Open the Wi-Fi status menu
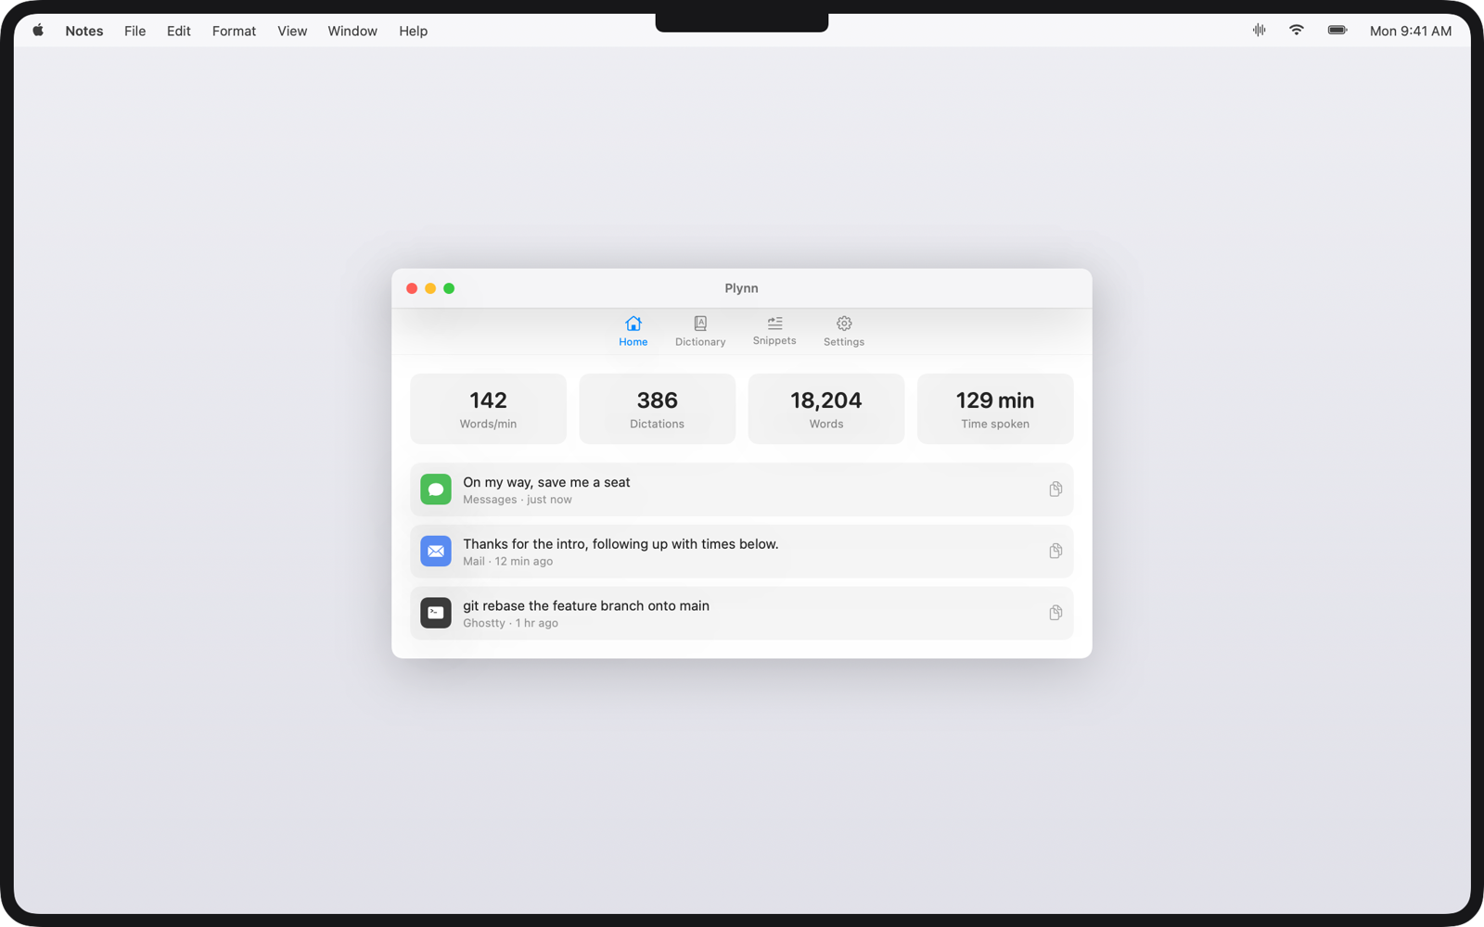The width and height of the screenshot is (1484, 927). tap(1297, 31)
